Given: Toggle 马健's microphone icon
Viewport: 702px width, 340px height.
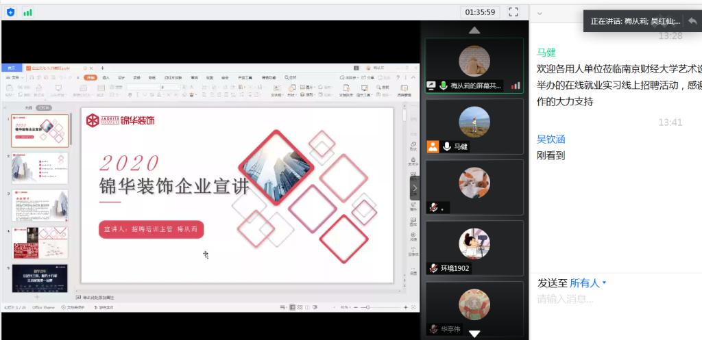Looking at the screenshot, I should [447, 146].
